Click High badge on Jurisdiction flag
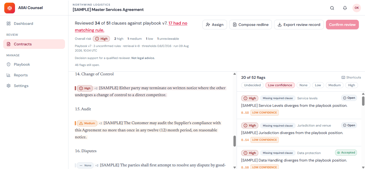The image size is (365, 169). (250, 125)
